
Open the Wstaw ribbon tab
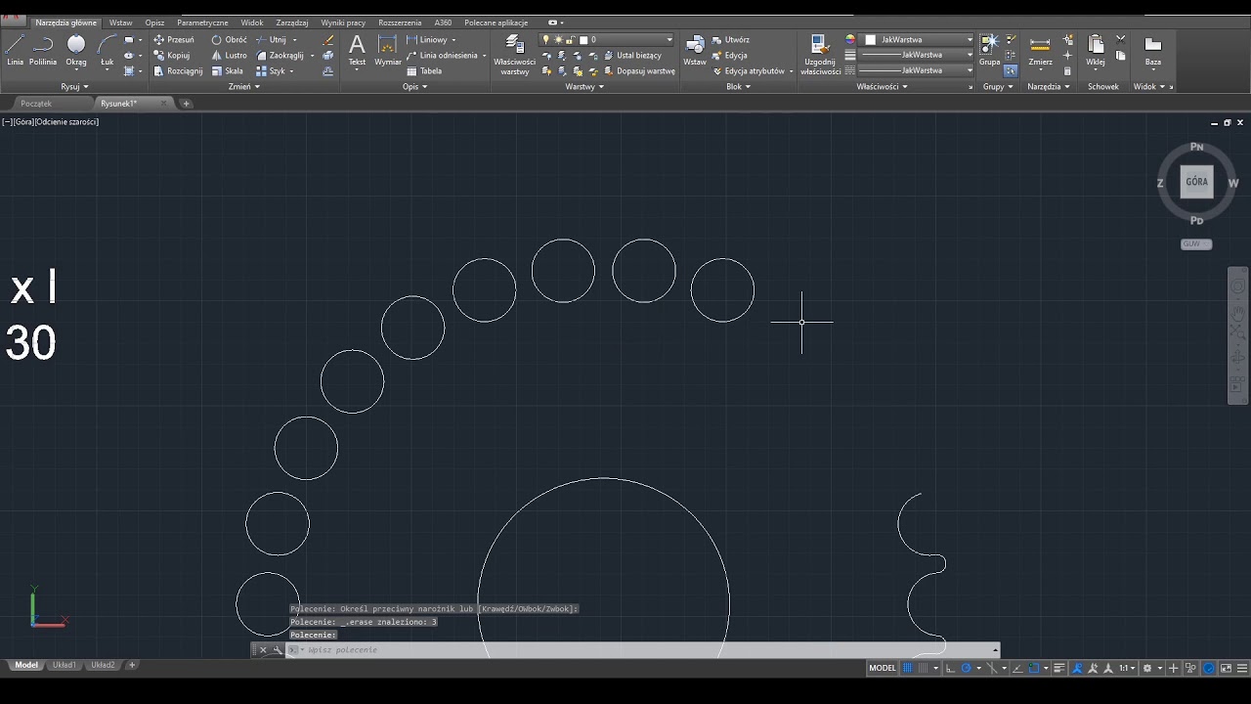(x=120, y=22)
